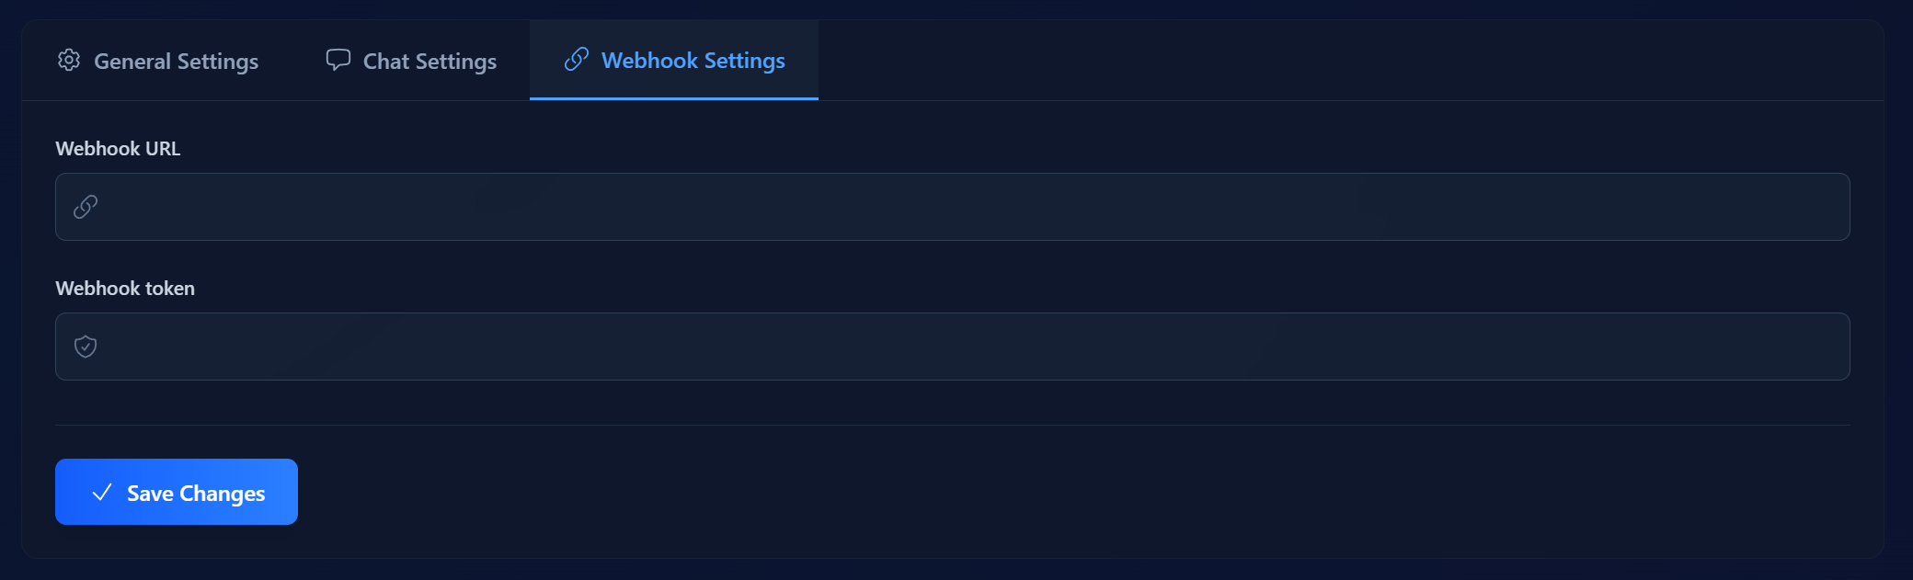This screenshot has width=1913, height=580.
Task: Switch to the Chat Settings tab
Action: [x=411, y=61]
